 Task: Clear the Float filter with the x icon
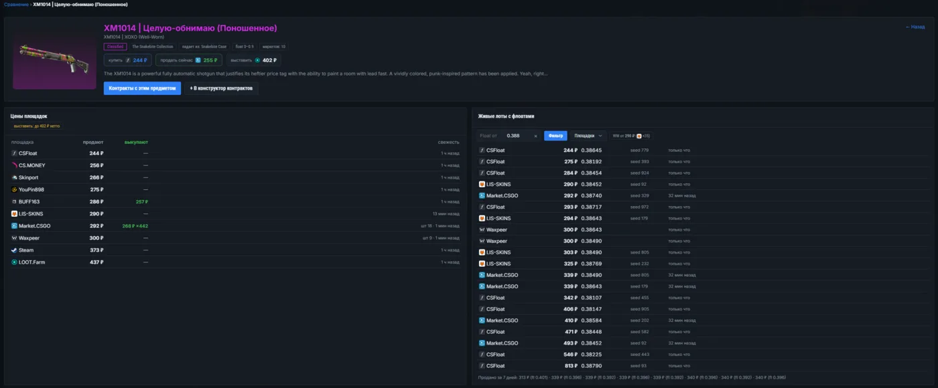(535, 136)
